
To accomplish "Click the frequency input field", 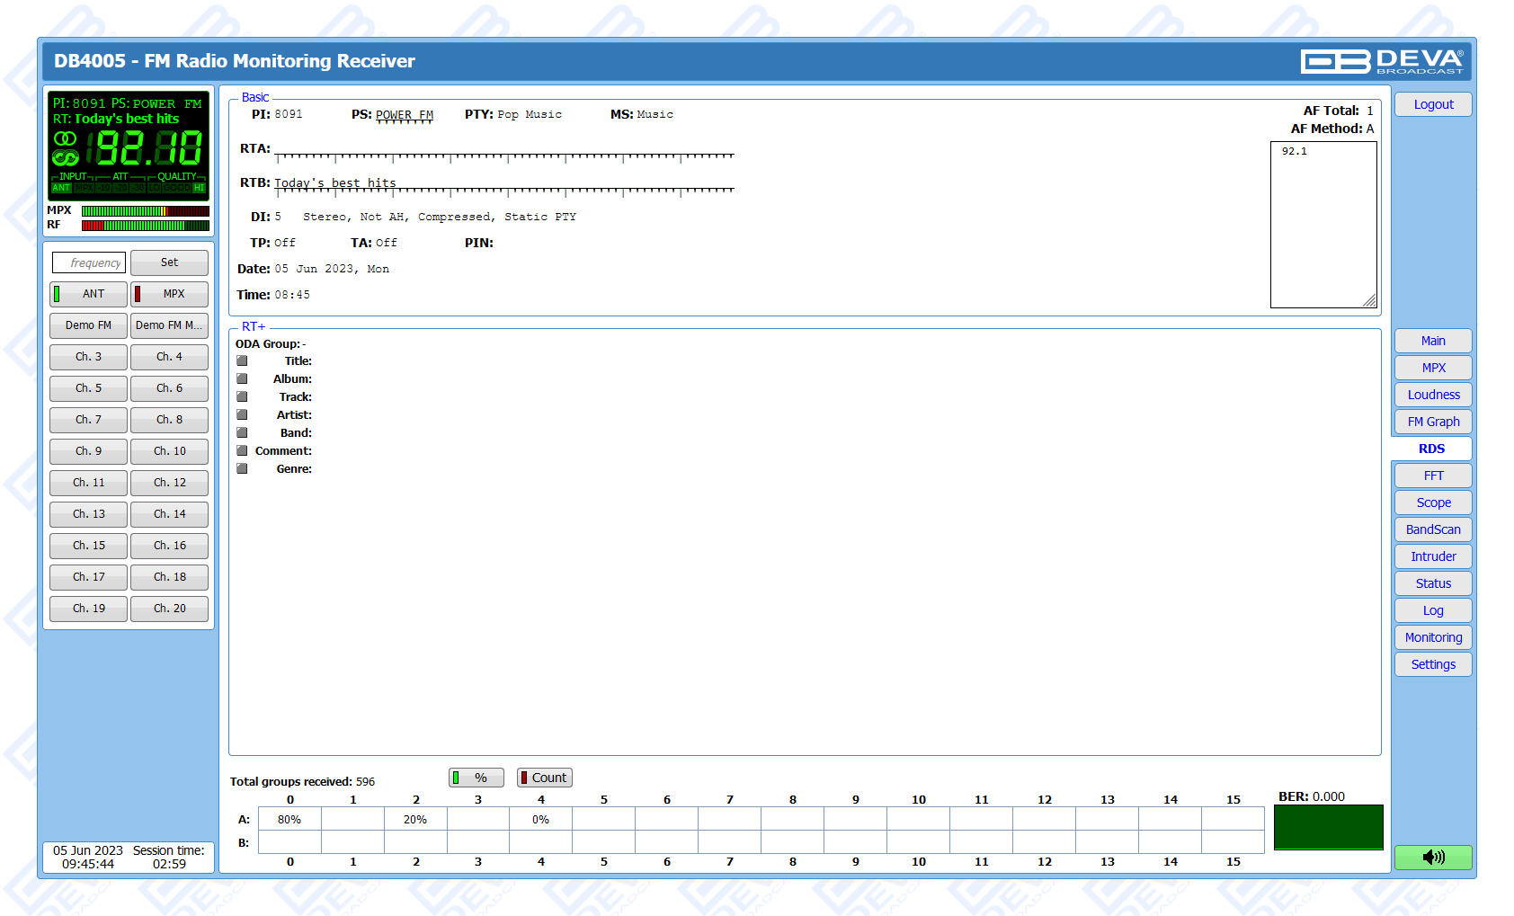I will [x=89, y=262].
